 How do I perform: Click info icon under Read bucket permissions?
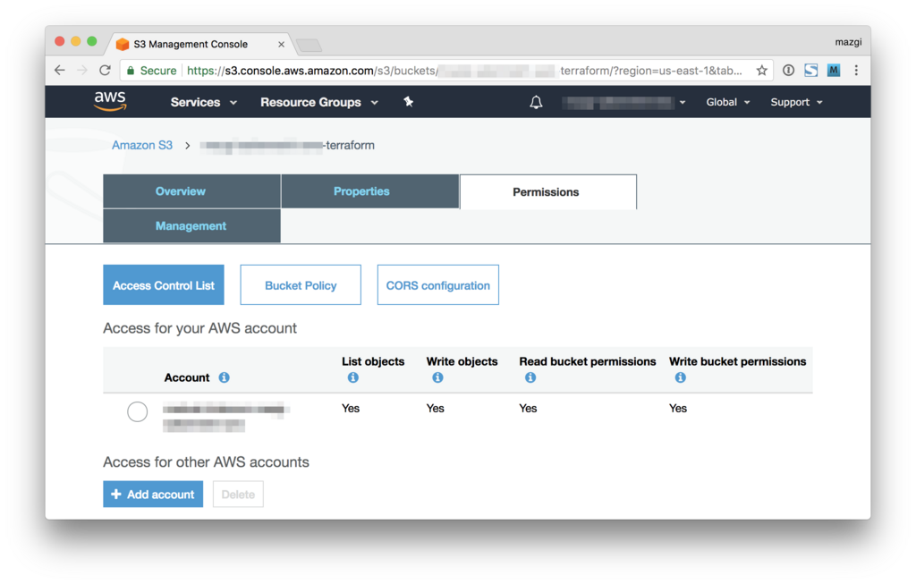tap(530, 377)
